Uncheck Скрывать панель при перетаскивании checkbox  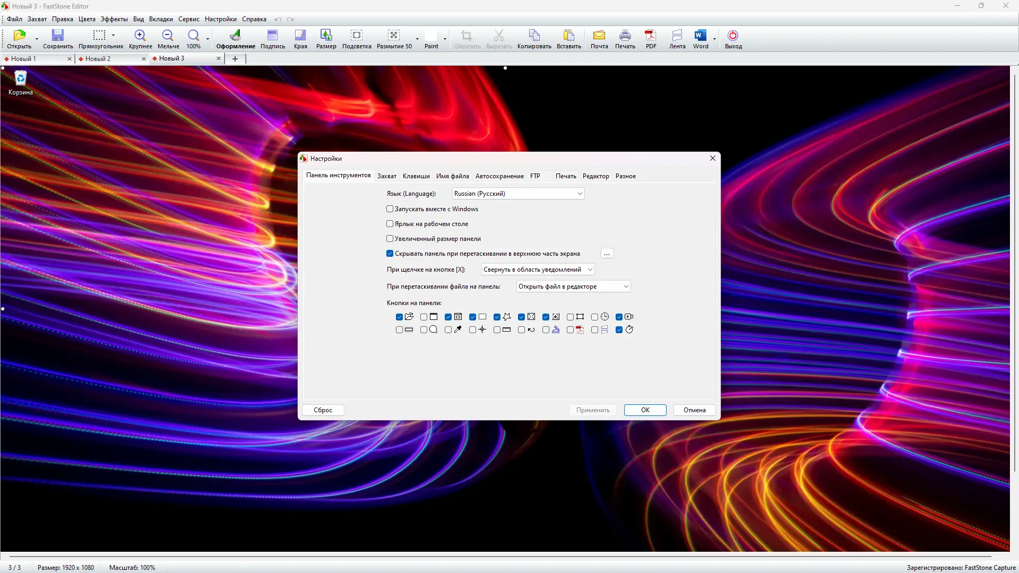click(x=390, y=254)
